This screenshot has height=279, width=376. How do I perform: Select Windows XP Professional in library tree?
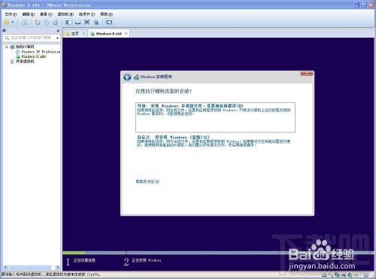coord(41,52)
